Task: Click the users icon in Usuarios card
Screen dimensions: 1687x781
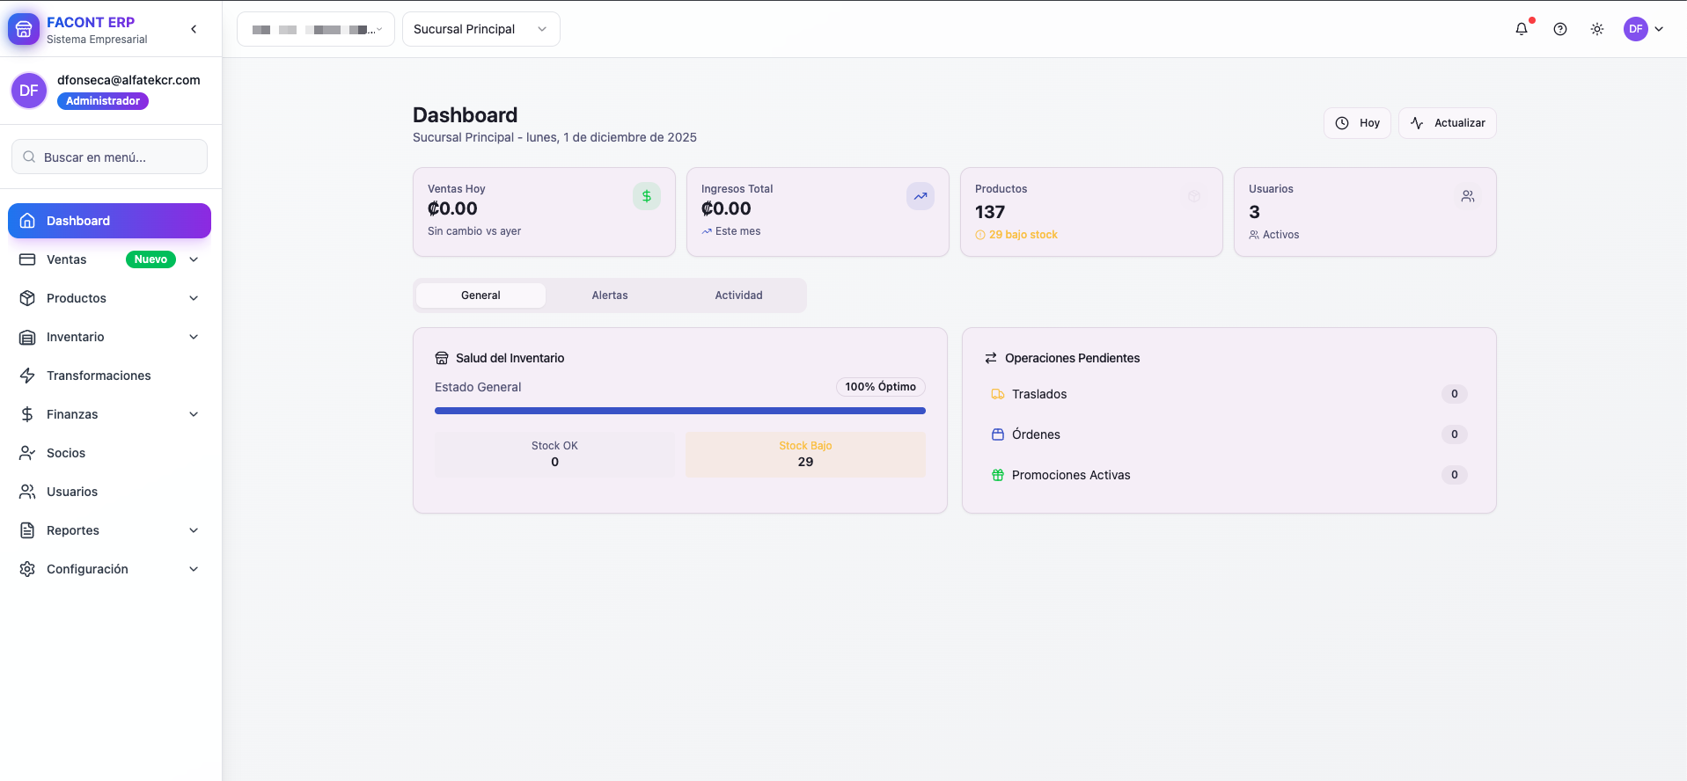Action: tap(1467, 196)
